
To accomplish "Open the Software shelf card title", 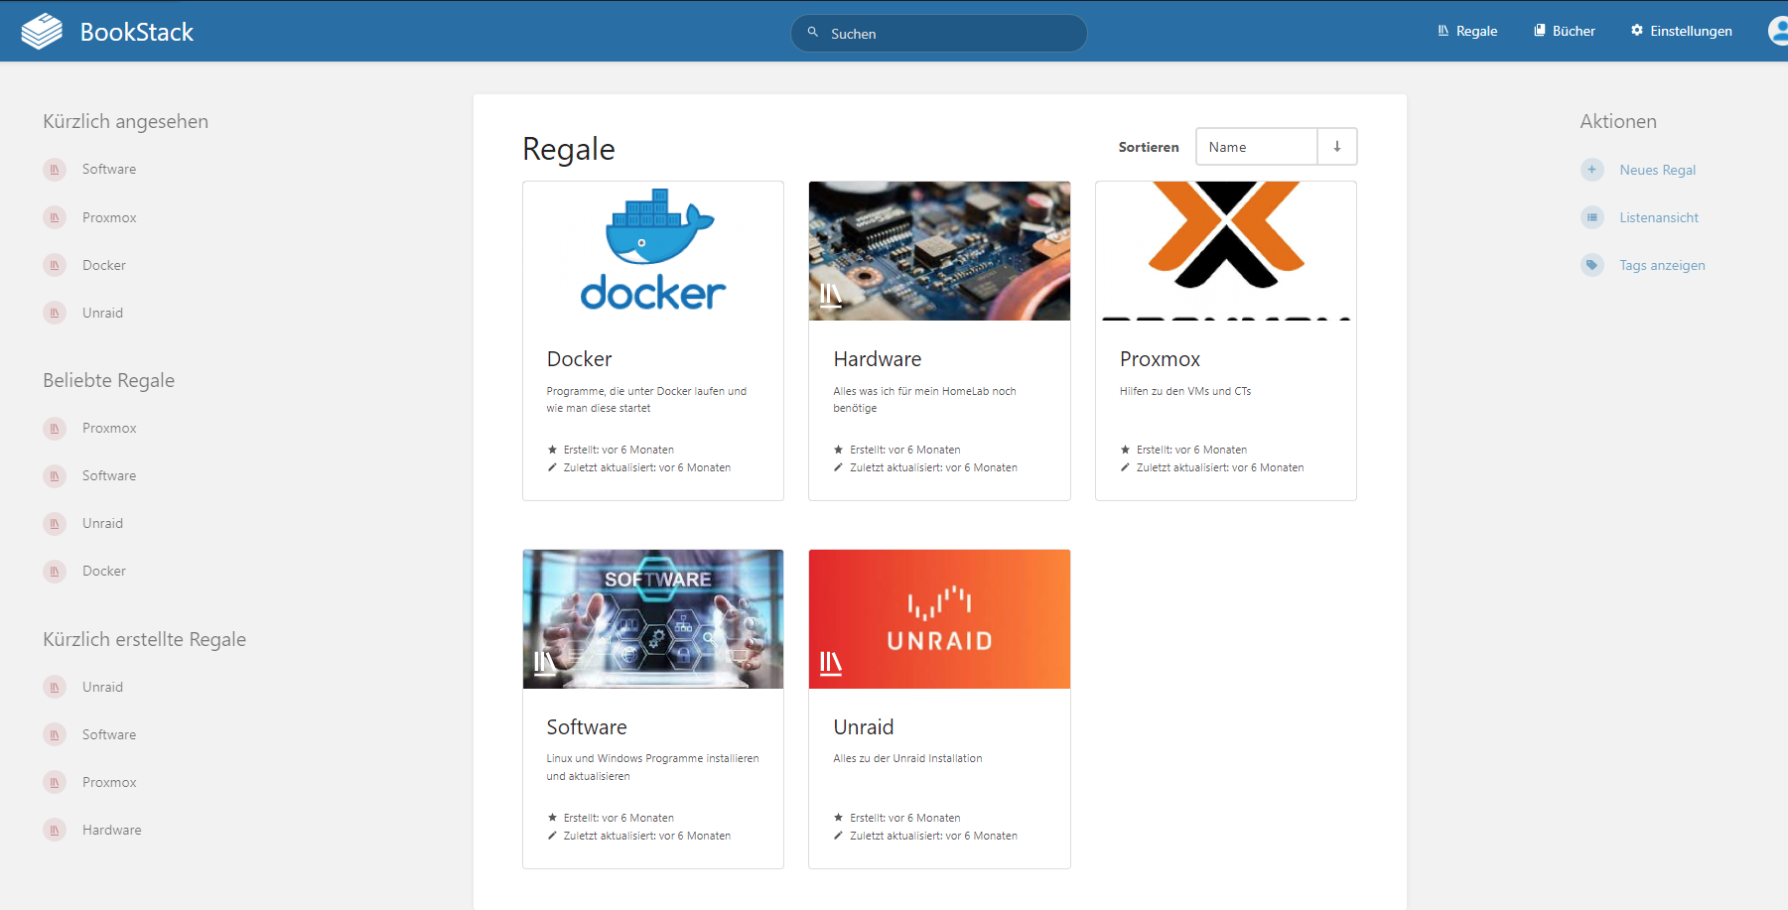I will click(587, 727).
